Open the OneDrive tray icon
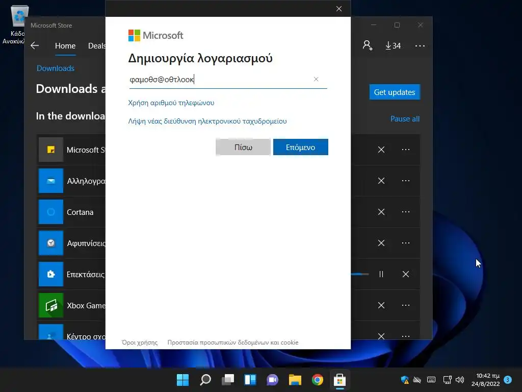Image resolution: width=522 pixels, height=392 pixels. pyautogui.click(x=417, y=380)
